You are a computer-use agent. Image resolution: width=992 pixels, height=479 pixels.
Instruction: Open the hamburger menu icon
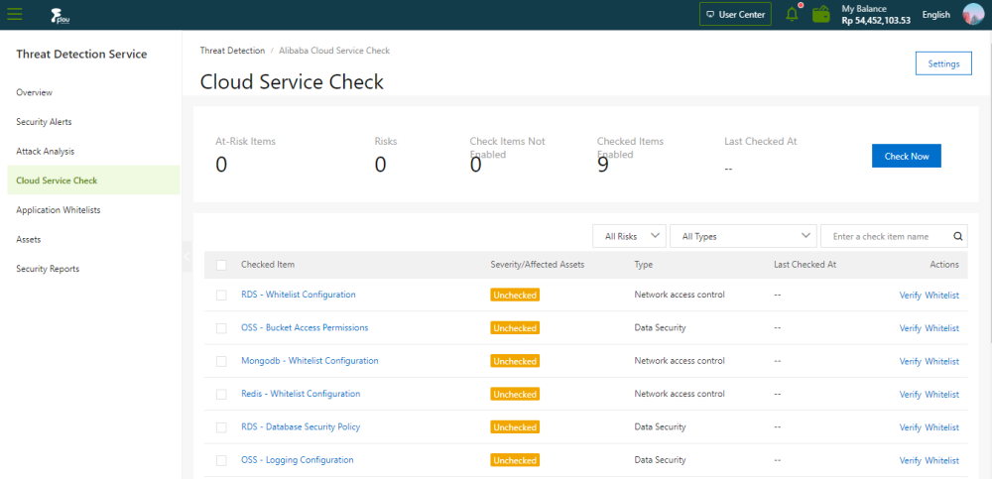tap(15, 14)
